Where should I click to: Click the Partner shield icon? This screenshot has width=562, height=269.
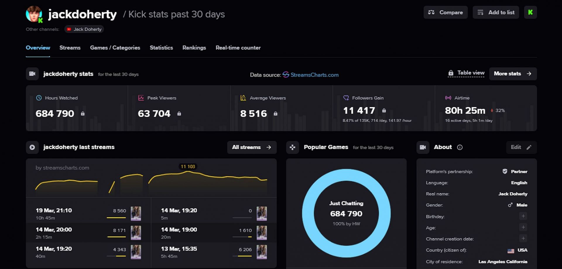(x=505, y=172)
